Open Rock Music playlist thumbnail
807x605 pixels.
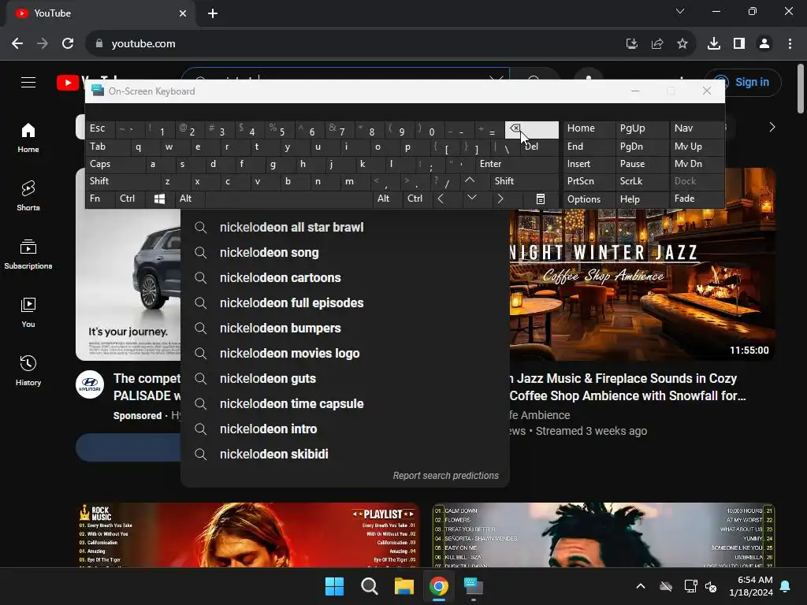pyautogui.click(x=247, y=535)
